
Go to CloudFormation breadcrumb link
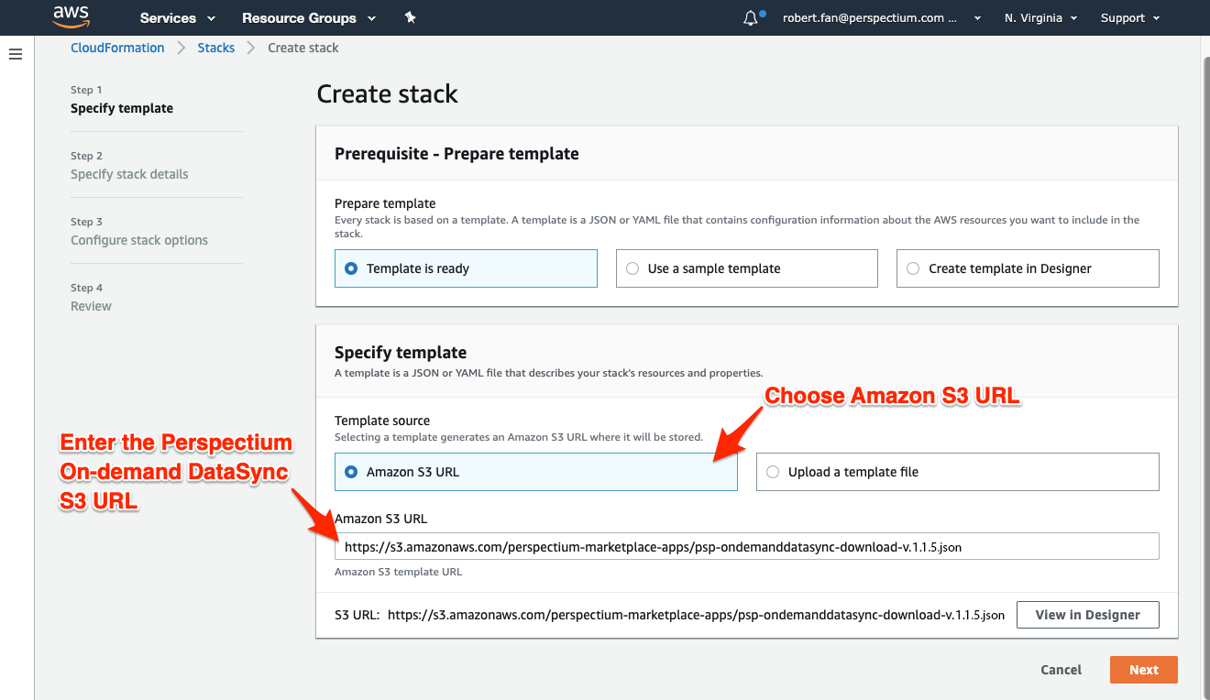point(117,48)
